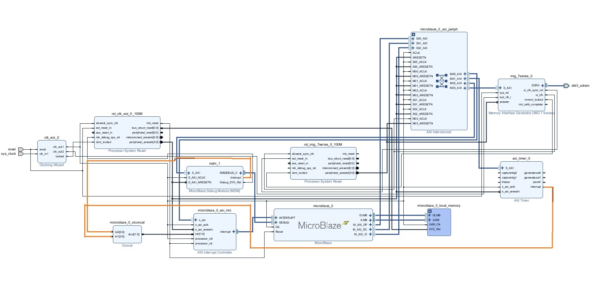Expand the DLMB interface on local memory
The image size is (591, 285).
tap(430, 215)
